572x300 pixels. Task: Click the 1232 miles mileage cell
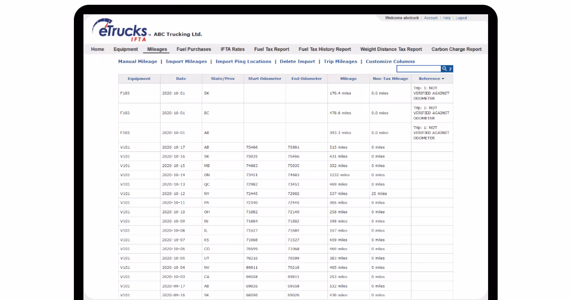point(348,175)
